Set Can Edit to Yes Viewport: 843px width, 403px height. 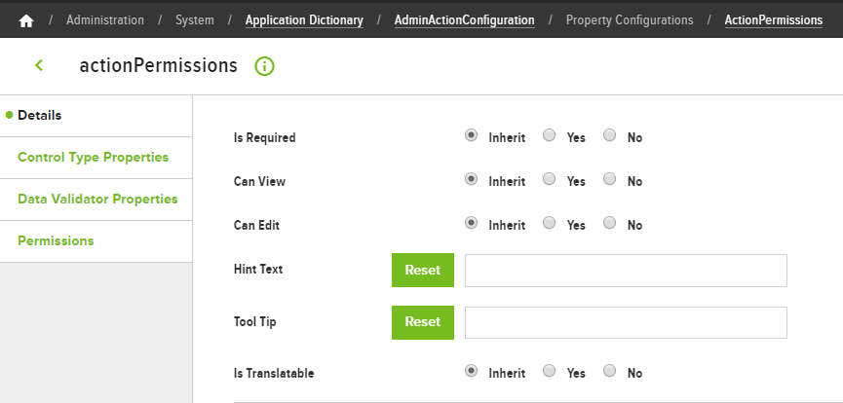point(549,223)
